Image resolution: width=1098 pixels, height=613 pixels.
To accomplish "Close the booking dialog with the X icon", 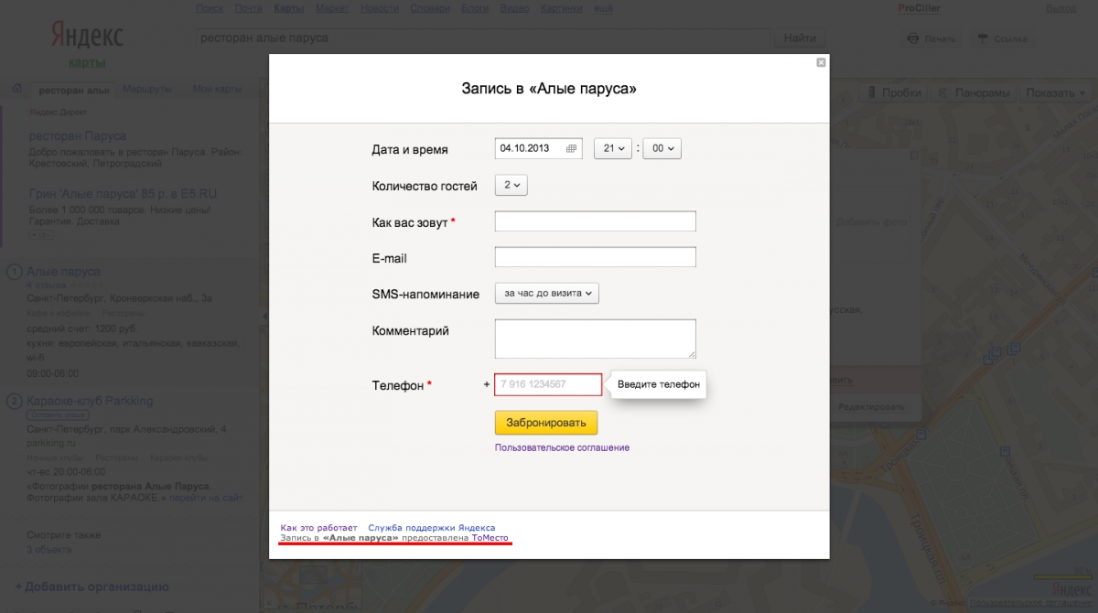I will pos(821,62).
